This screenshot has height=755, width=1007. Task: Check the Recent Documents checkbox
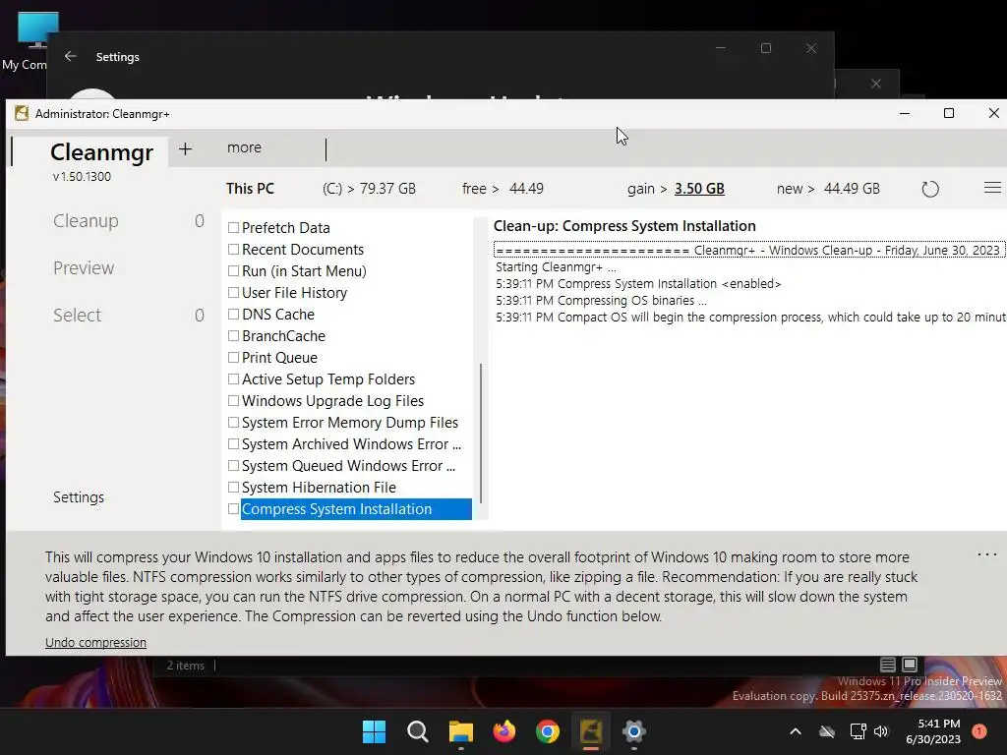tap(233, 249)
